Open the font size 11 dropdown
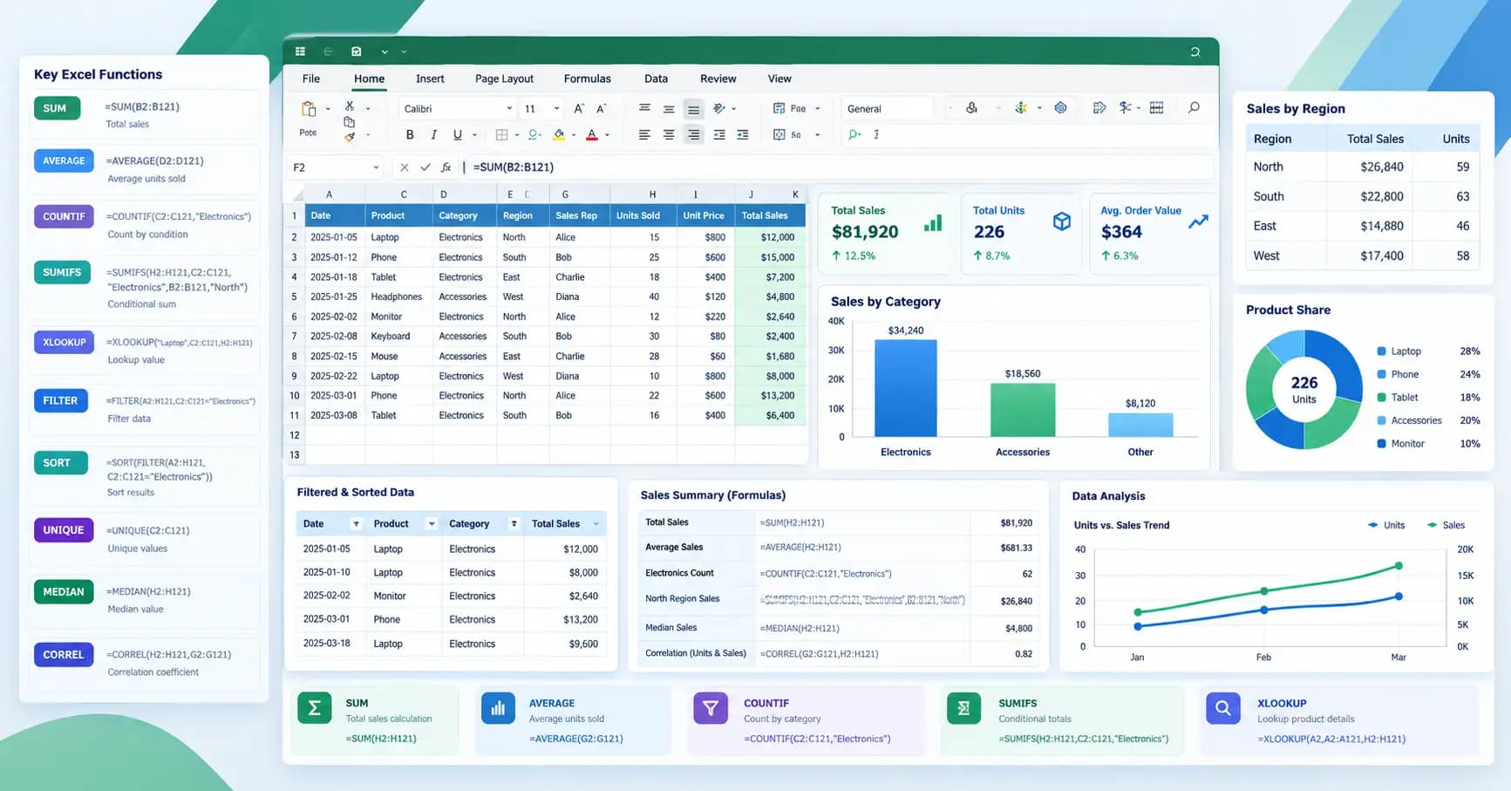This screenshot has width=1511, height=791. (x=556, y=109)
